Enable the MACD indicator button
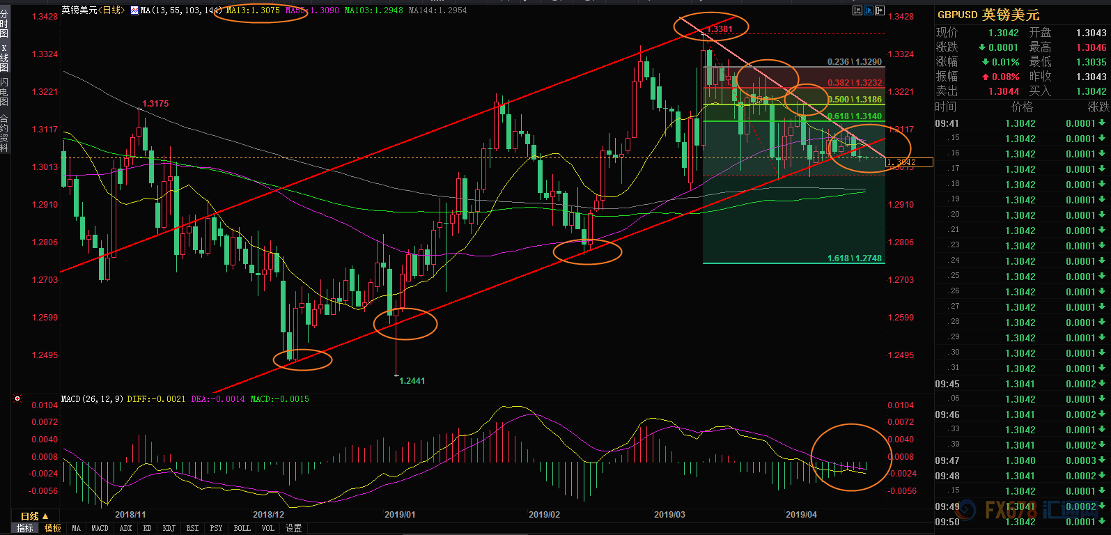The height and width of the screenshot is (535, 1111). pos(100,529)
